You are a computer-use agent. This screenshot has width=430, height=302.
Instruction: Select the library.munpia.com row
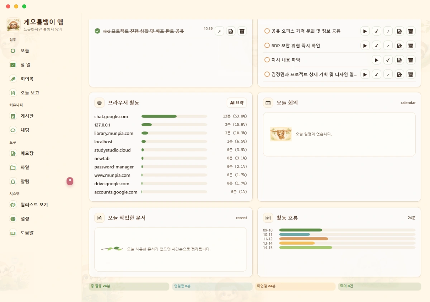[171, 133]
